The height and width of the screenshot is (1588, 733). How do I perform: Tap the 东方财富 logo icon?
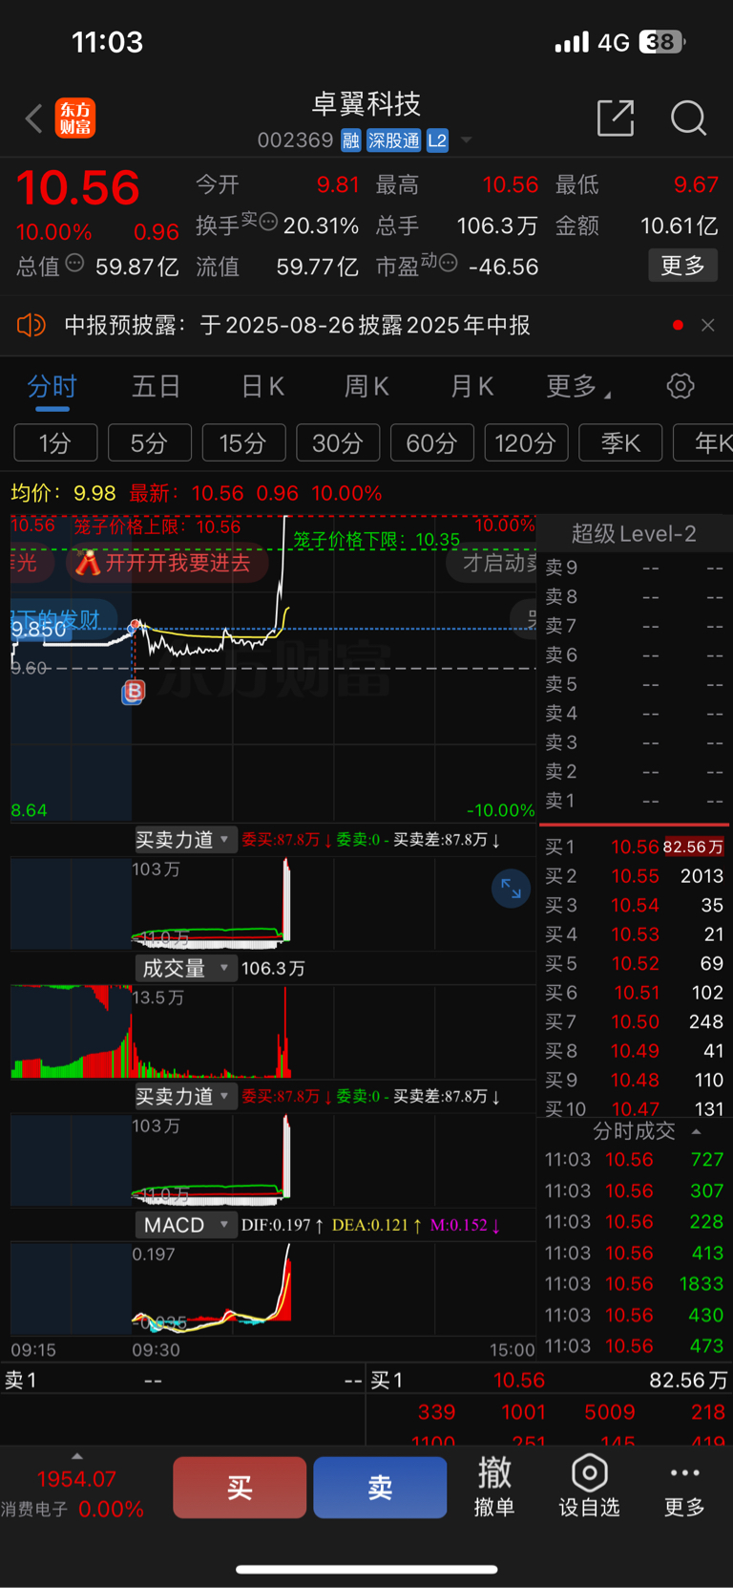pos(75,118)
